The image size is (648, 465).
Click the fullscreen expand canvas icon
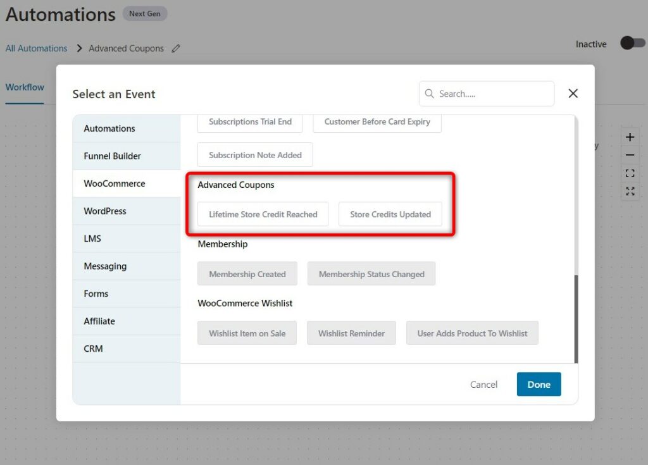click(630, 191)
